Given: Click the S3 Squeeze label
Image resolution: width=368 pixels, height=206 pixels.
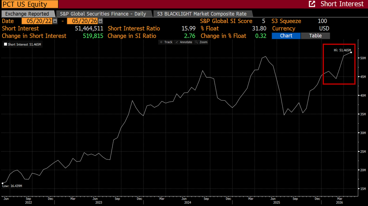Looking at the screenshot, I should coord(286,21).
